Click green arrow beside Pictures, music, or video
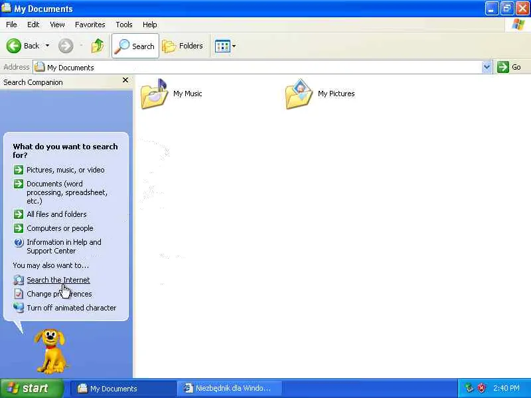 pyautogui.click(x=19, y=170)
